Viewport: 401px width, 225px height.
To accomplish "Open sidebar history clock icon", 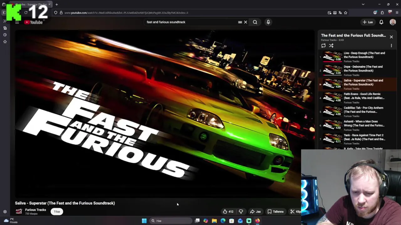I will [5, 35].
